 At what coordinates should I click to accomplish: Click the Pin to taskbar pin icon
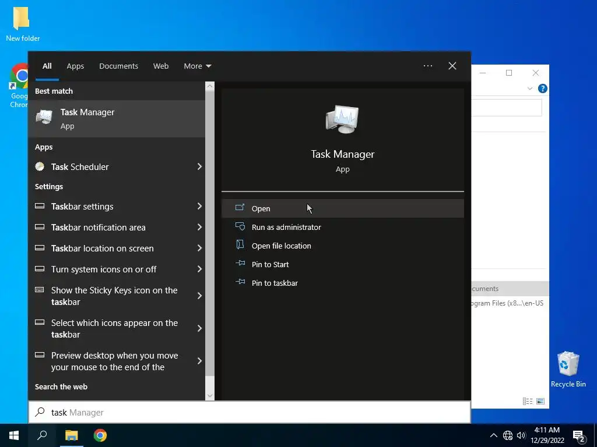pyautogui.click(x=240, y=282)
